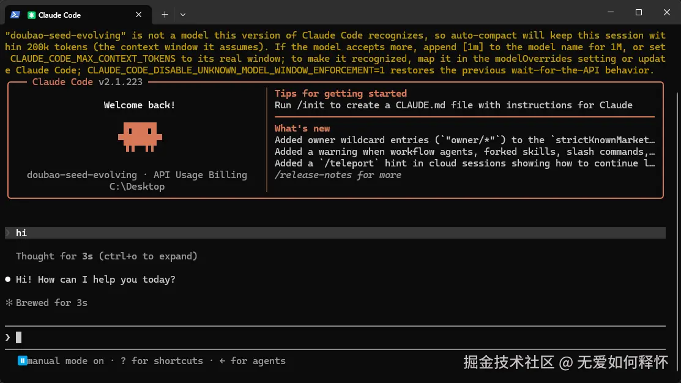Close the Claude Code tab
The width and height of the screenshot is (681, 383).
(x=138, y=15)
